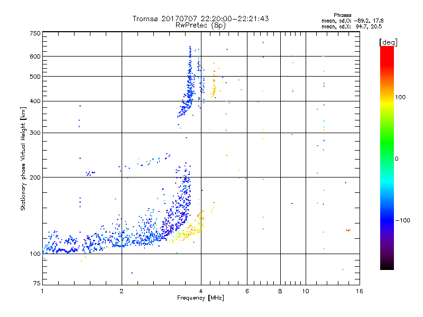Screen dimensions: 423x317
Task: Click the 'Phases' header text
Action: (x=342, y=15)
